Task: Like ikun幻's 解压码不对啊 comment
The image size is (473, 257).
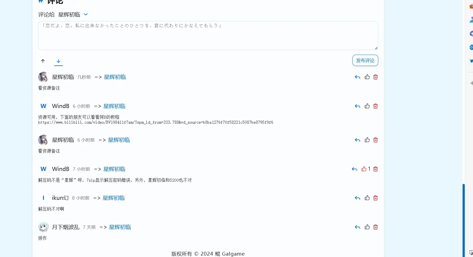Action: 367,198
